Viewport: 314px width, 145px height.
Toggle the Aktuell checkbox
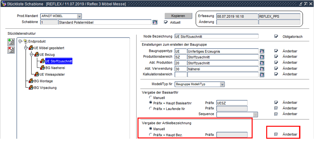(166, 22)
